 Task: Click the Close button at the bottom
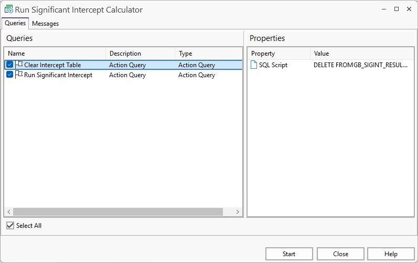point(340,254)
